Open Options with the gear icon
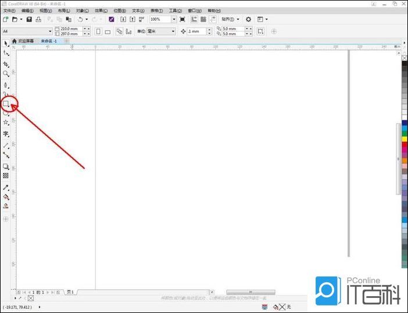 (249, 19)
